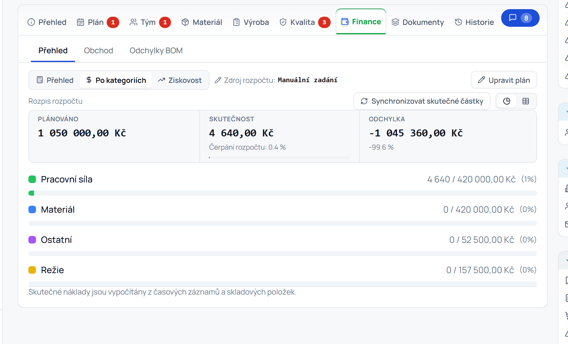Click the planned amount 1 050 000,00 Kč
Image resolution: width=568 pixels, height=344 pixels.
tap(82, 133)
